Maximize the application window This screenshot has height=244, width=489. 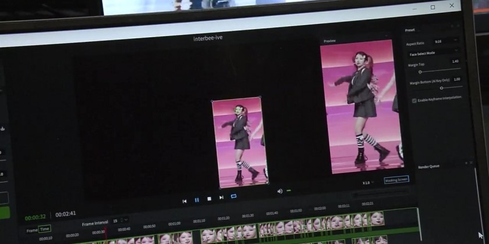[x=433, y=7]
